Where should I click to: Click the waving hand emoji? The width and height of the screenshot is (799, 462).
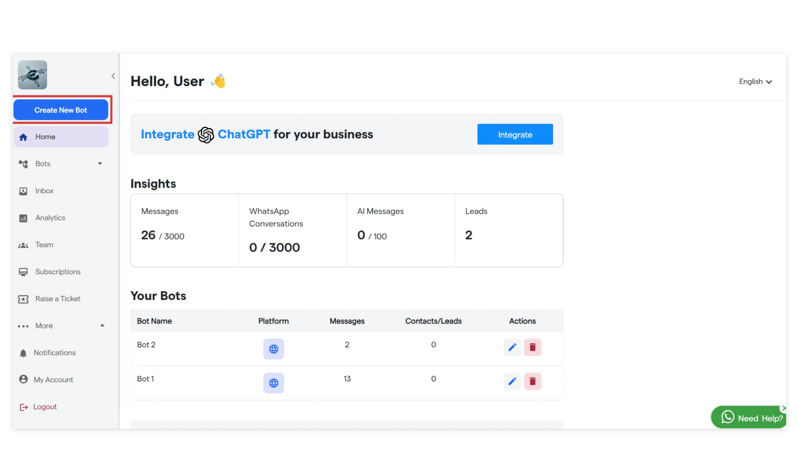pyautogui.click(x=218, y=81)
